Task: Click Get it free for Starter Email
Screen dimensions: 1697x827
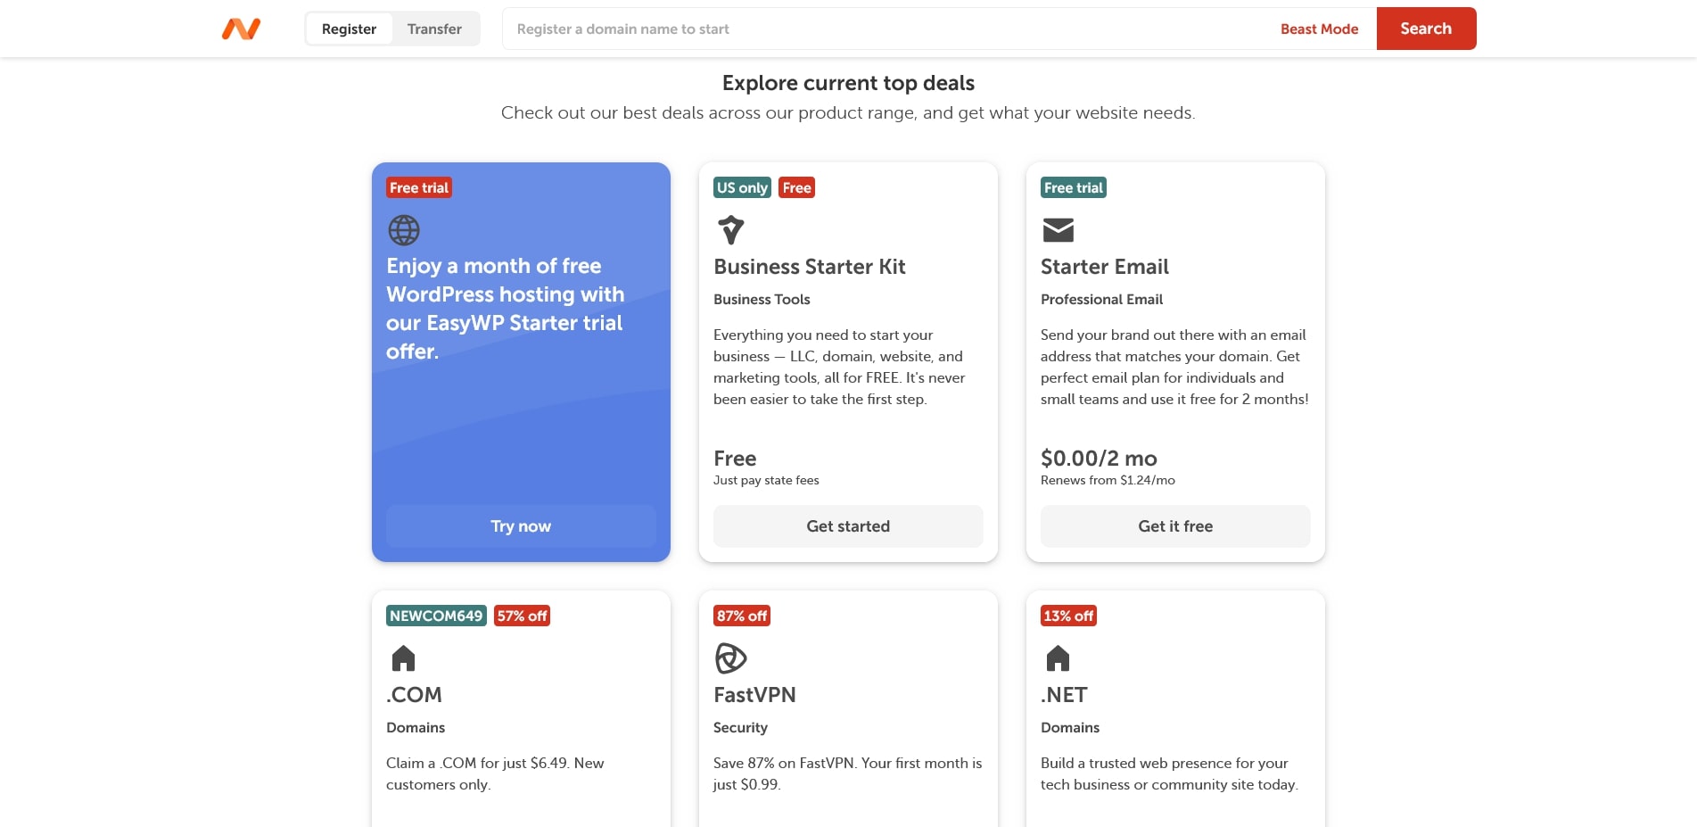Action: click(1174, 525)
